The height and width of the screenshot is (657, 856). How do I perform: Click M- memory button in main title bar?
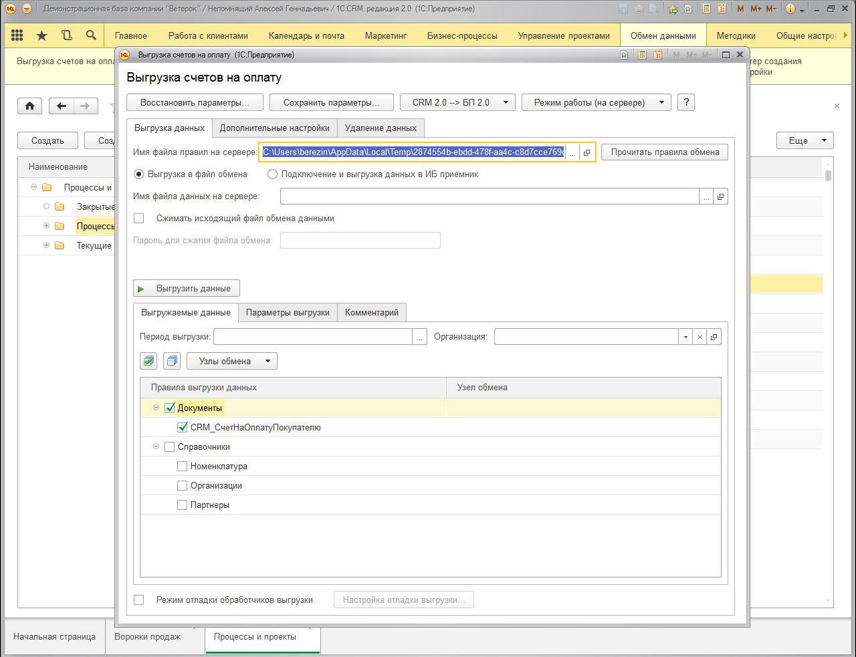coord(772,9)
